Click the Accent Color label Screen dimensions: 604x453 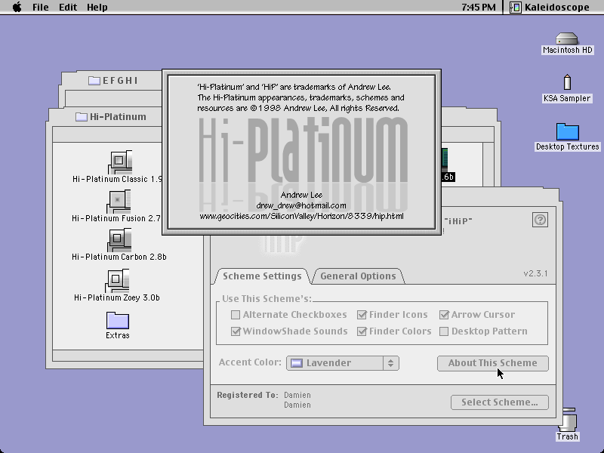click(250, 362)
